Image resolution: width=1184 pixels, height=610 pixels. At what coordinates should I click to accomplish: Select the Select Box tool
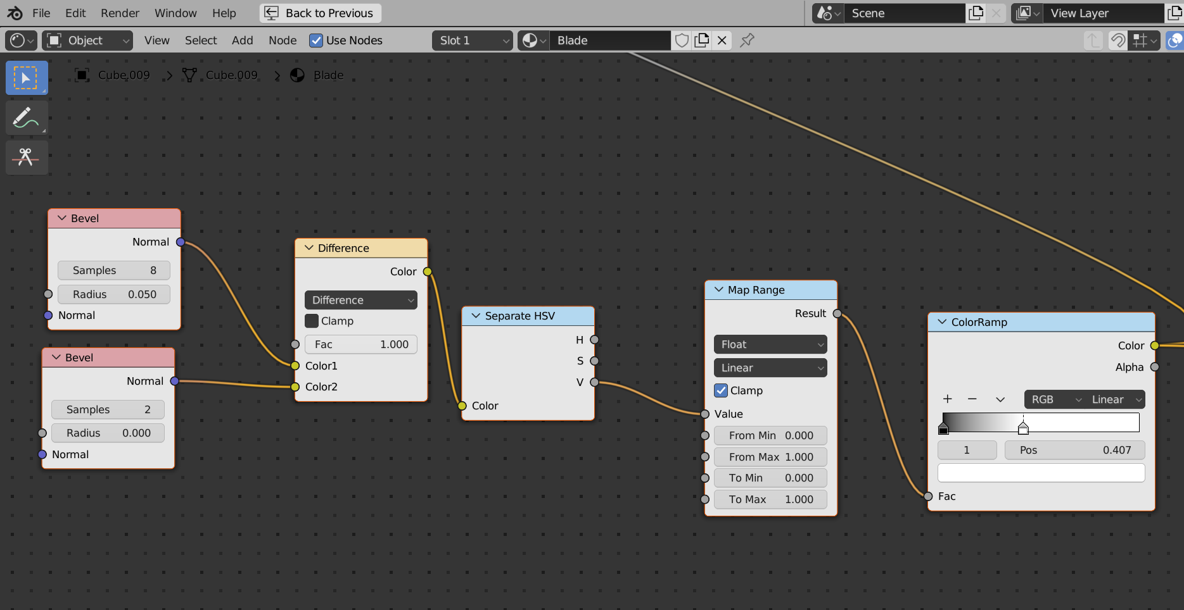[27, 78]
